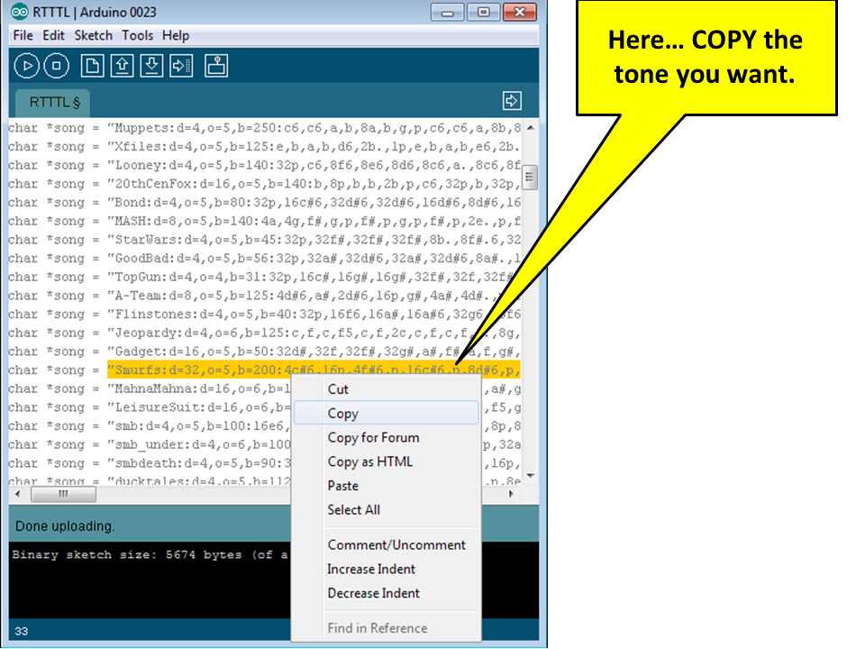Click the Binary sketch size console text
Viewport: 865px width, 649px height.
(150, 555)
